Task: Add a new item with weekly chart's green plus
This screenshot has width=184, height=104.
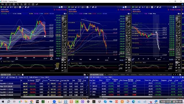Action: pyautogui.click(x=1, y=7)
